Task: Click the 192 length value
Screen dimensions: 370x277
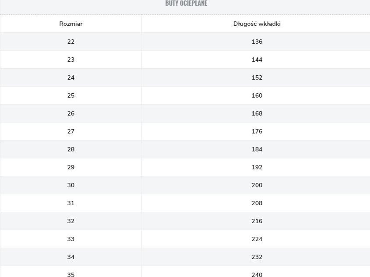Action: (x=257, y=167)
